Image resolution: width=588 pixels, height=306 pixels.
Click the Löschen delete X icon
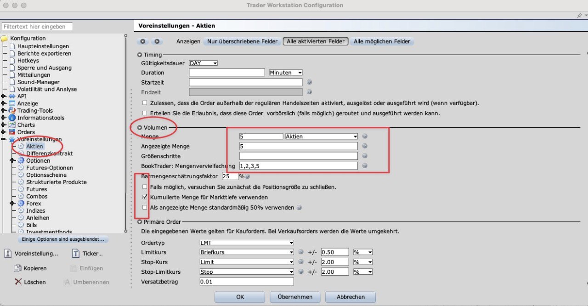click(x=18, y=282)
